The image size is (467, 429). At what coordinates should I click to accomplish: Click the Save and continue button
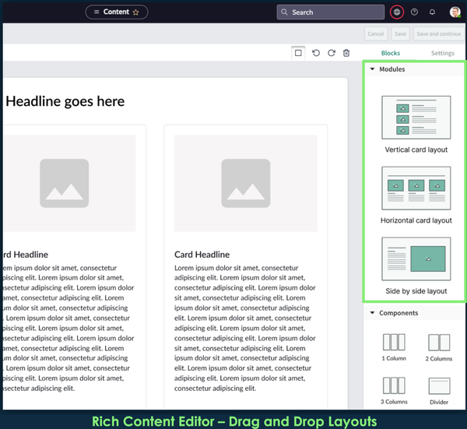tap(439, 33)
